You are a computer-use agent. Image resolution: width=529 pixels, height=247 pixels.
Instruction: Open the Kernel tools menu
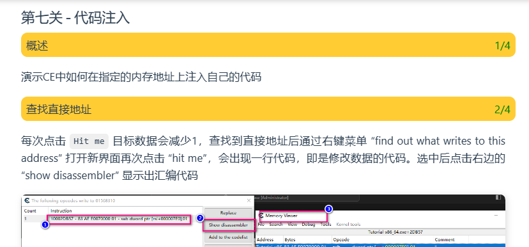348,224
